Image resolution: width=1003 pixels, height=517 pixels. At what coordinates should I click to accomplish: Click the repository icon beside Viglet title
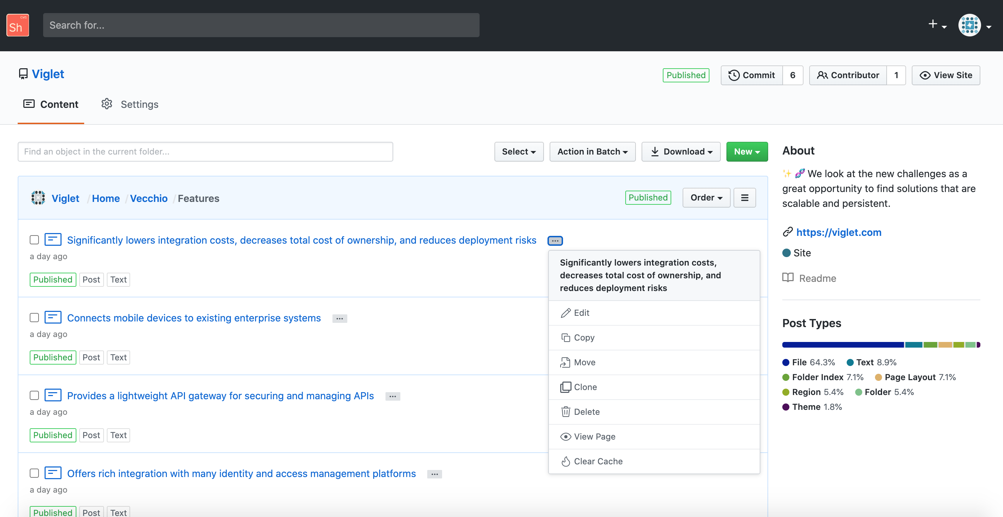click(x=23, y=74)
